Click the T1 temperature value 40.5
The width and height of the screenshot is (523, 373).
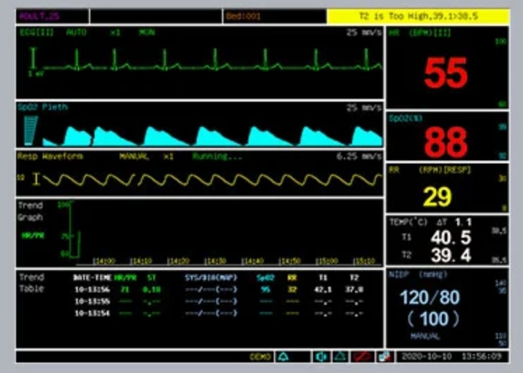coord(451,238)
